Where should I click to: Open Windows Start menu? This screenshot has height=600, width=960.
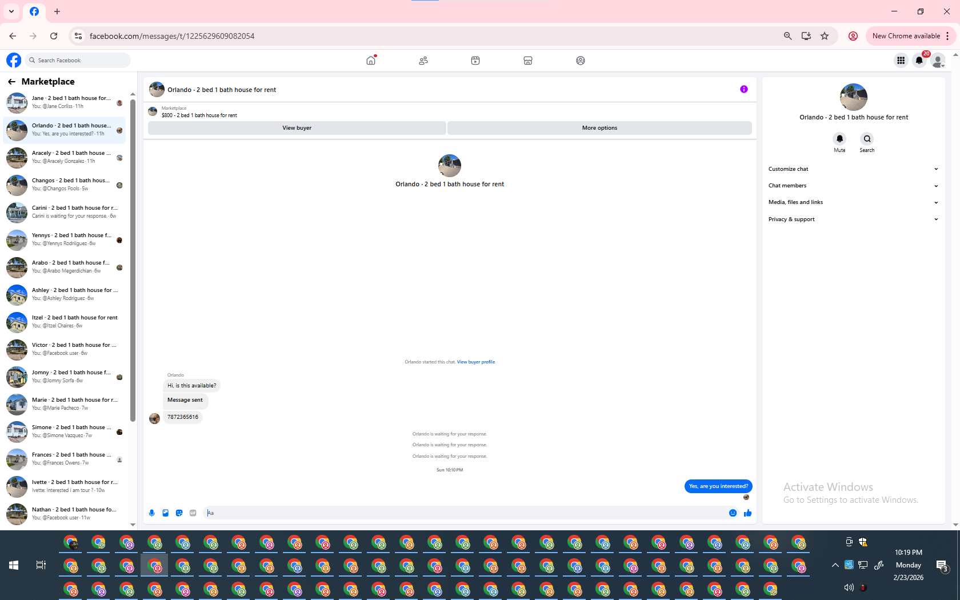[x=14, y=565]
